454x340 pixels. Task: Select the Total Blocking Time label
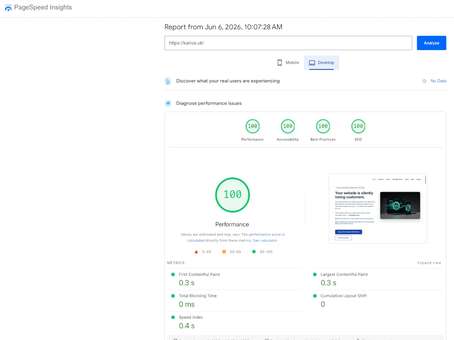pos(198,296)
